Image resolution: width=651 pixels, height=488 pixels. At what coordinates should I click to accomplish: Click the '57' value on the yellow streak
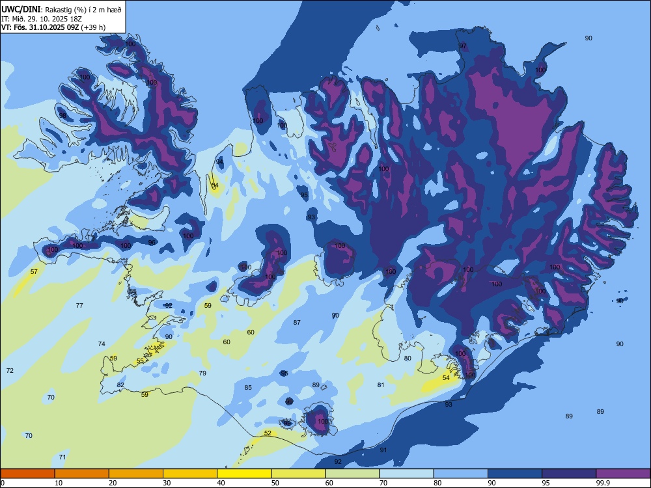tap(34, 272)
